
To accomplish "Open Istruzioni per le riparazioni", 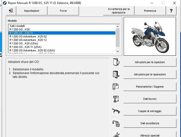I will (x=150, y=74).
